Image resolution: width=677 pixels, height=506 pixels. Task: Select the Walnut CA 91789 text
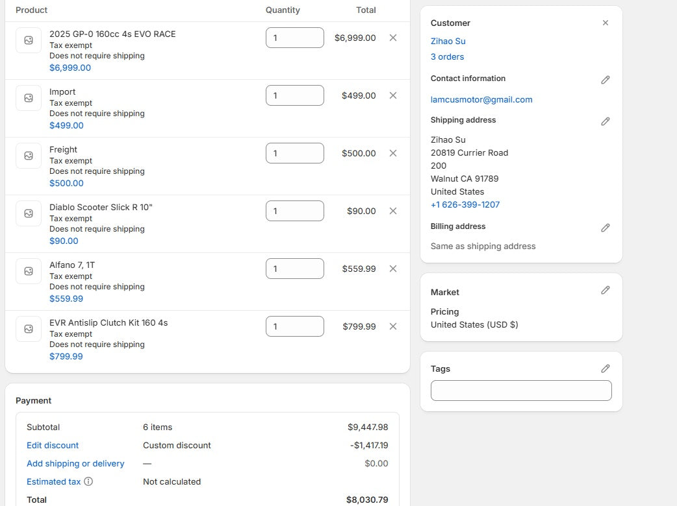[x=465, y=179]
